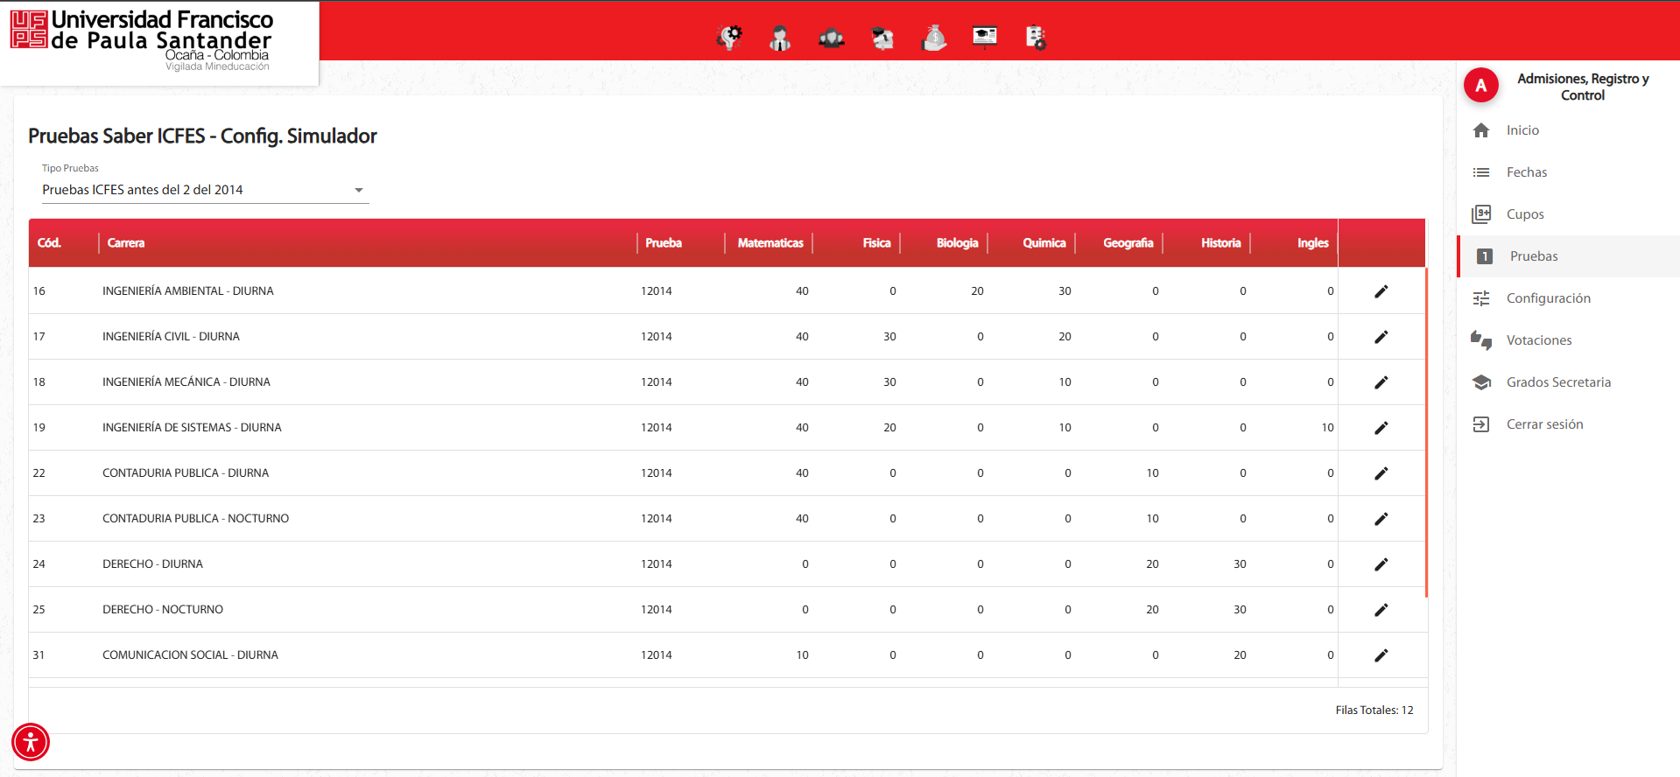Go to Inicio in the sidebar
Viewport: 1680px width, 777px height.
click(1522, 130)
